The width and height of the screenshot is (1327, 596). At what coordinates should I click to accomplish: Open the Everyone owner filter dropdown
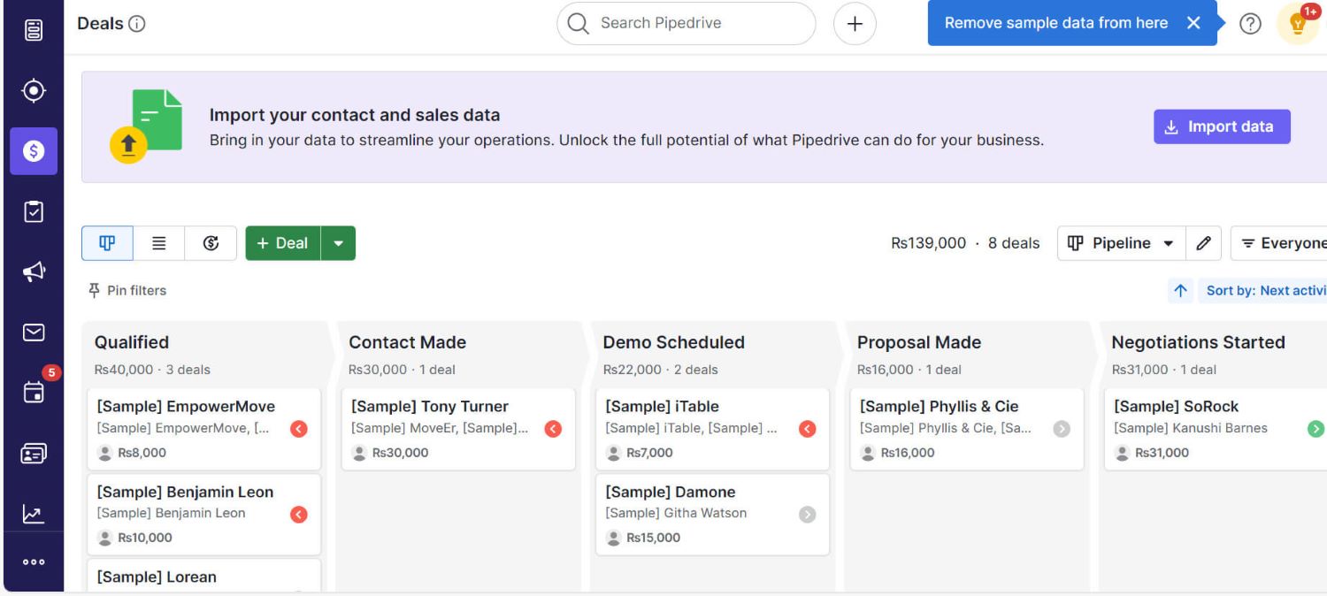click(x=1279, y=243)
